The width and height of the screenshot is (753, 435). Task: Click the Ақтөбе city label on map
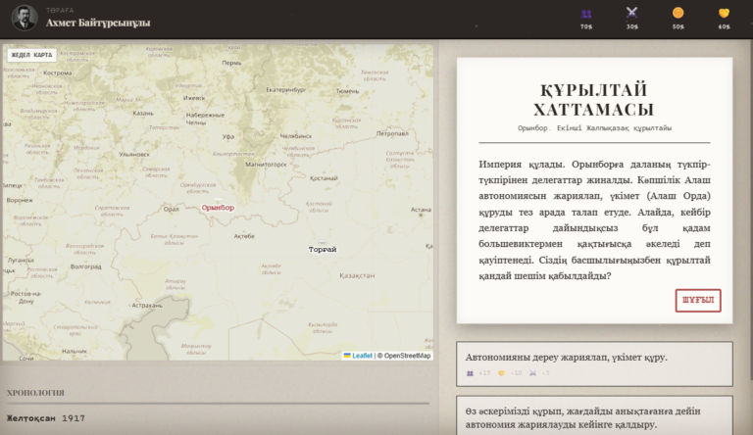[x=244, y=236]
